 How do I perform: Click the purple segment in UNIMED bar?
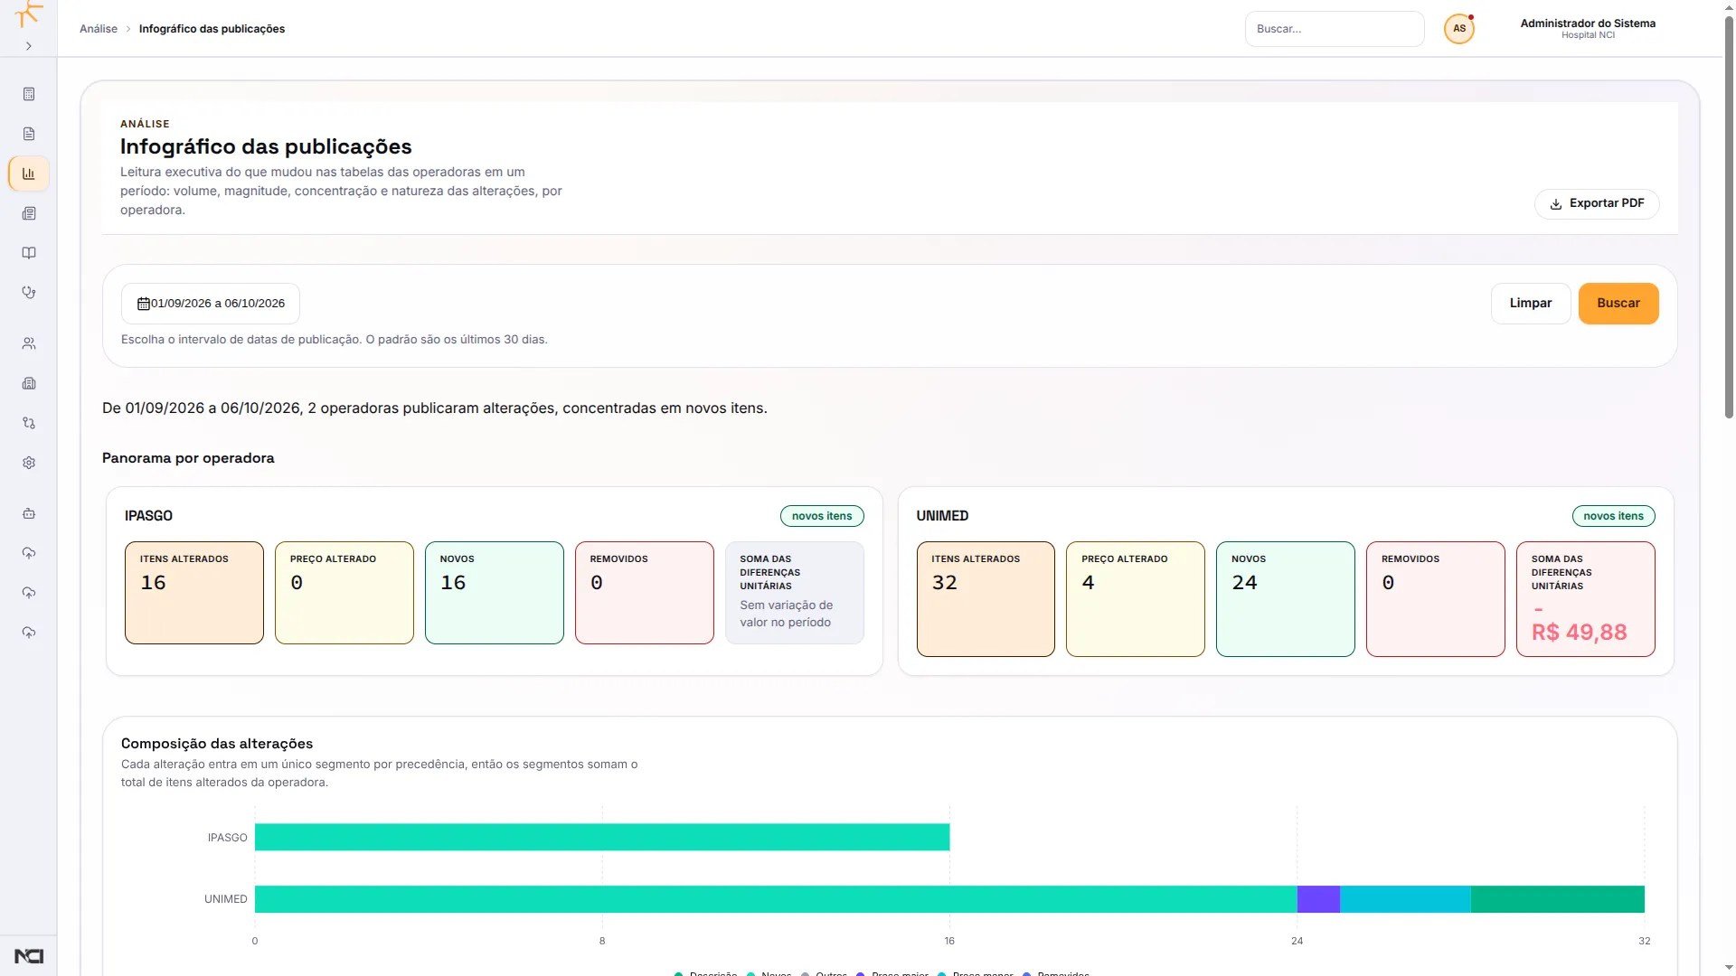[1318, 899]
